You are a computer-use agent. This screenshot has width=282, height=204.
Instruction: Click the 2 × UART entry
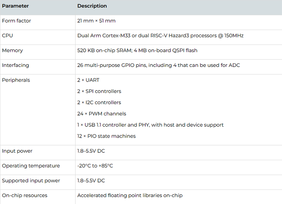click(x=88, y=80)
